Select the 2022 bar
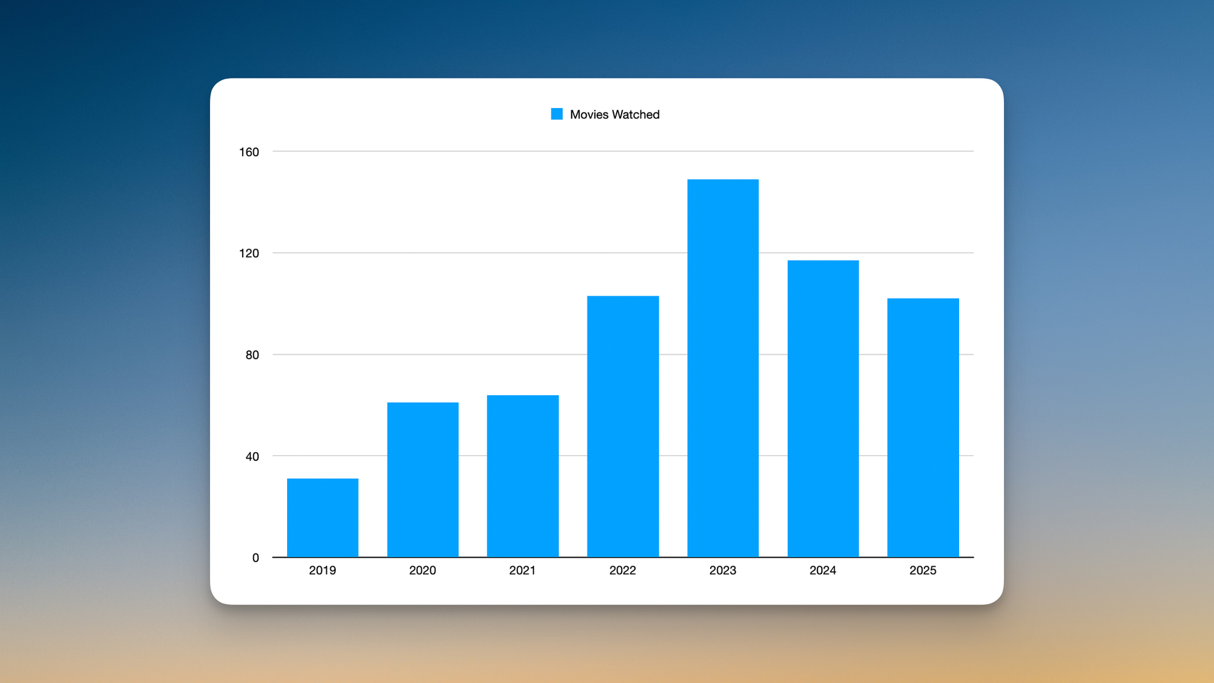 click(623, 426)
